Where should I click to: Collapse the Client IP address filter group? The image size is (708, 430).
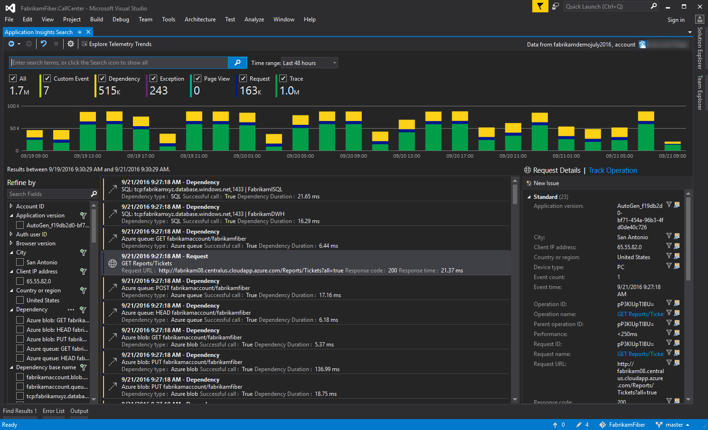coord(11,271)
